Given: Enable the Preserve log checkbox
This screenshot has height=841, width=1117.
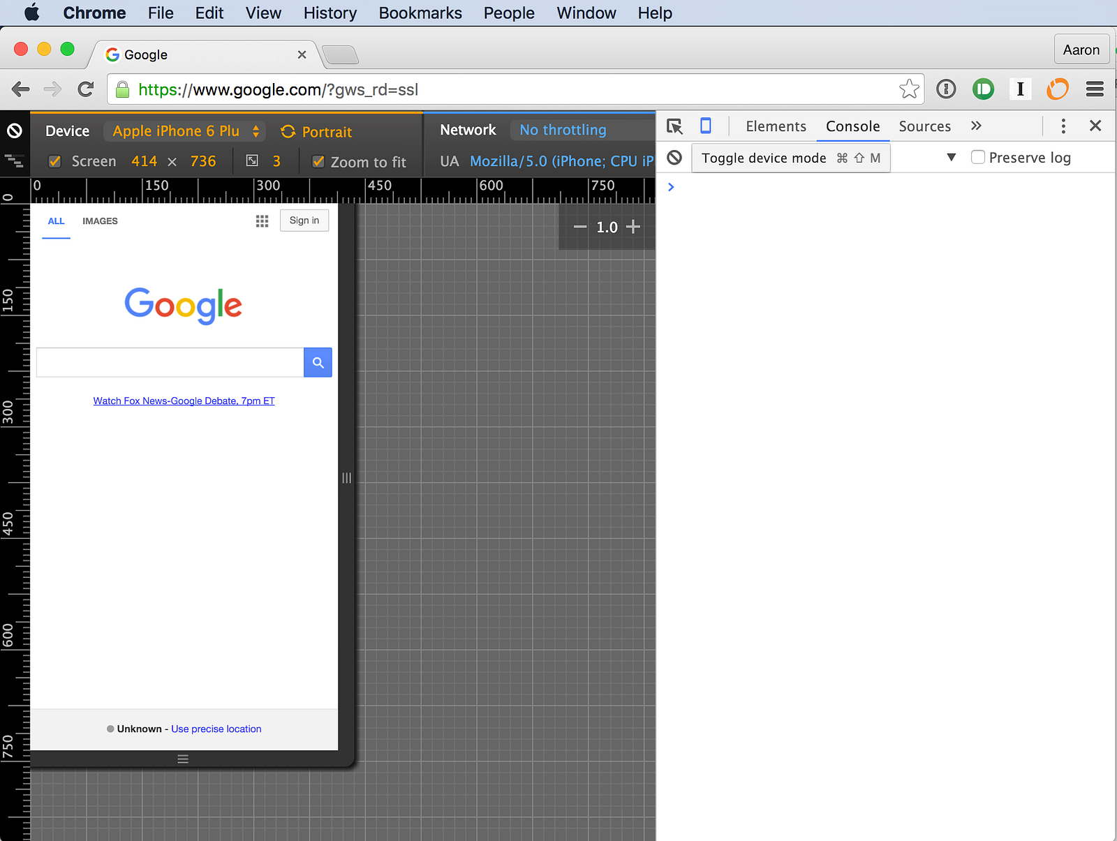Looking at the screenshot, I should point(978,157).
